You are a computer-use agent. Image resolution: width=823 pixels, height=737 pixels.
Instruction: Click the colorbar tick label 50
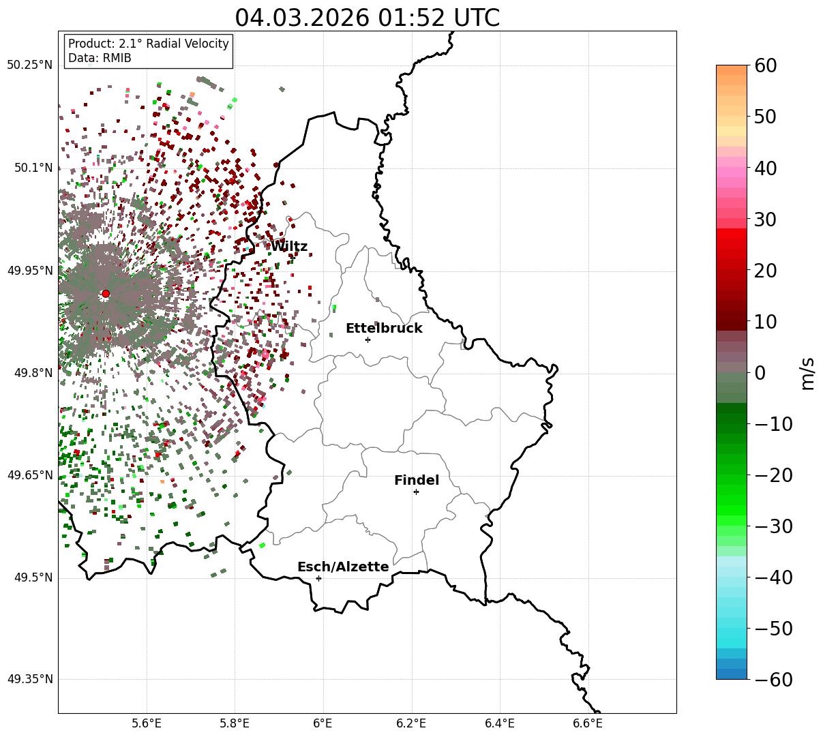[x=764, y=117]
